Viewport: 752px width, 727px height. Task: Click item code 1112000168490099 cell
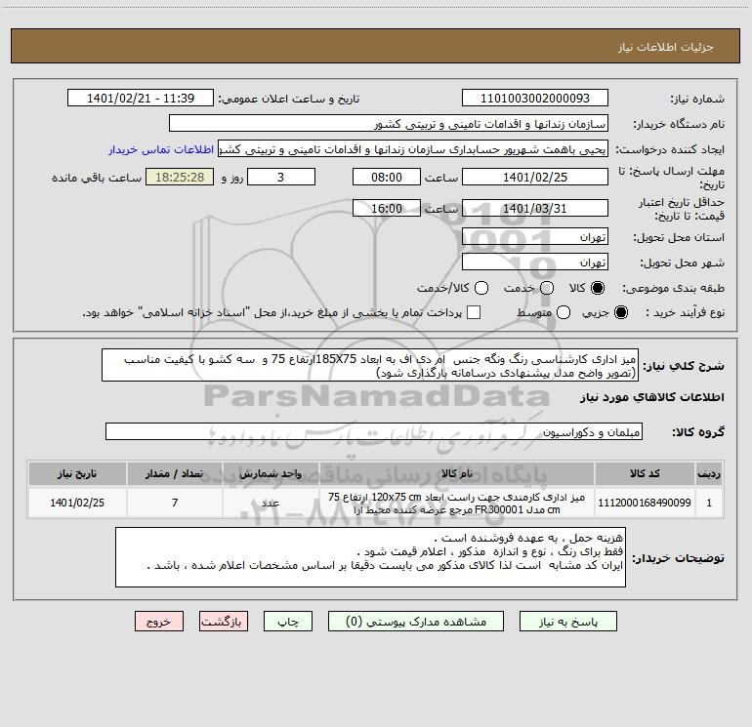click(645, 503)
